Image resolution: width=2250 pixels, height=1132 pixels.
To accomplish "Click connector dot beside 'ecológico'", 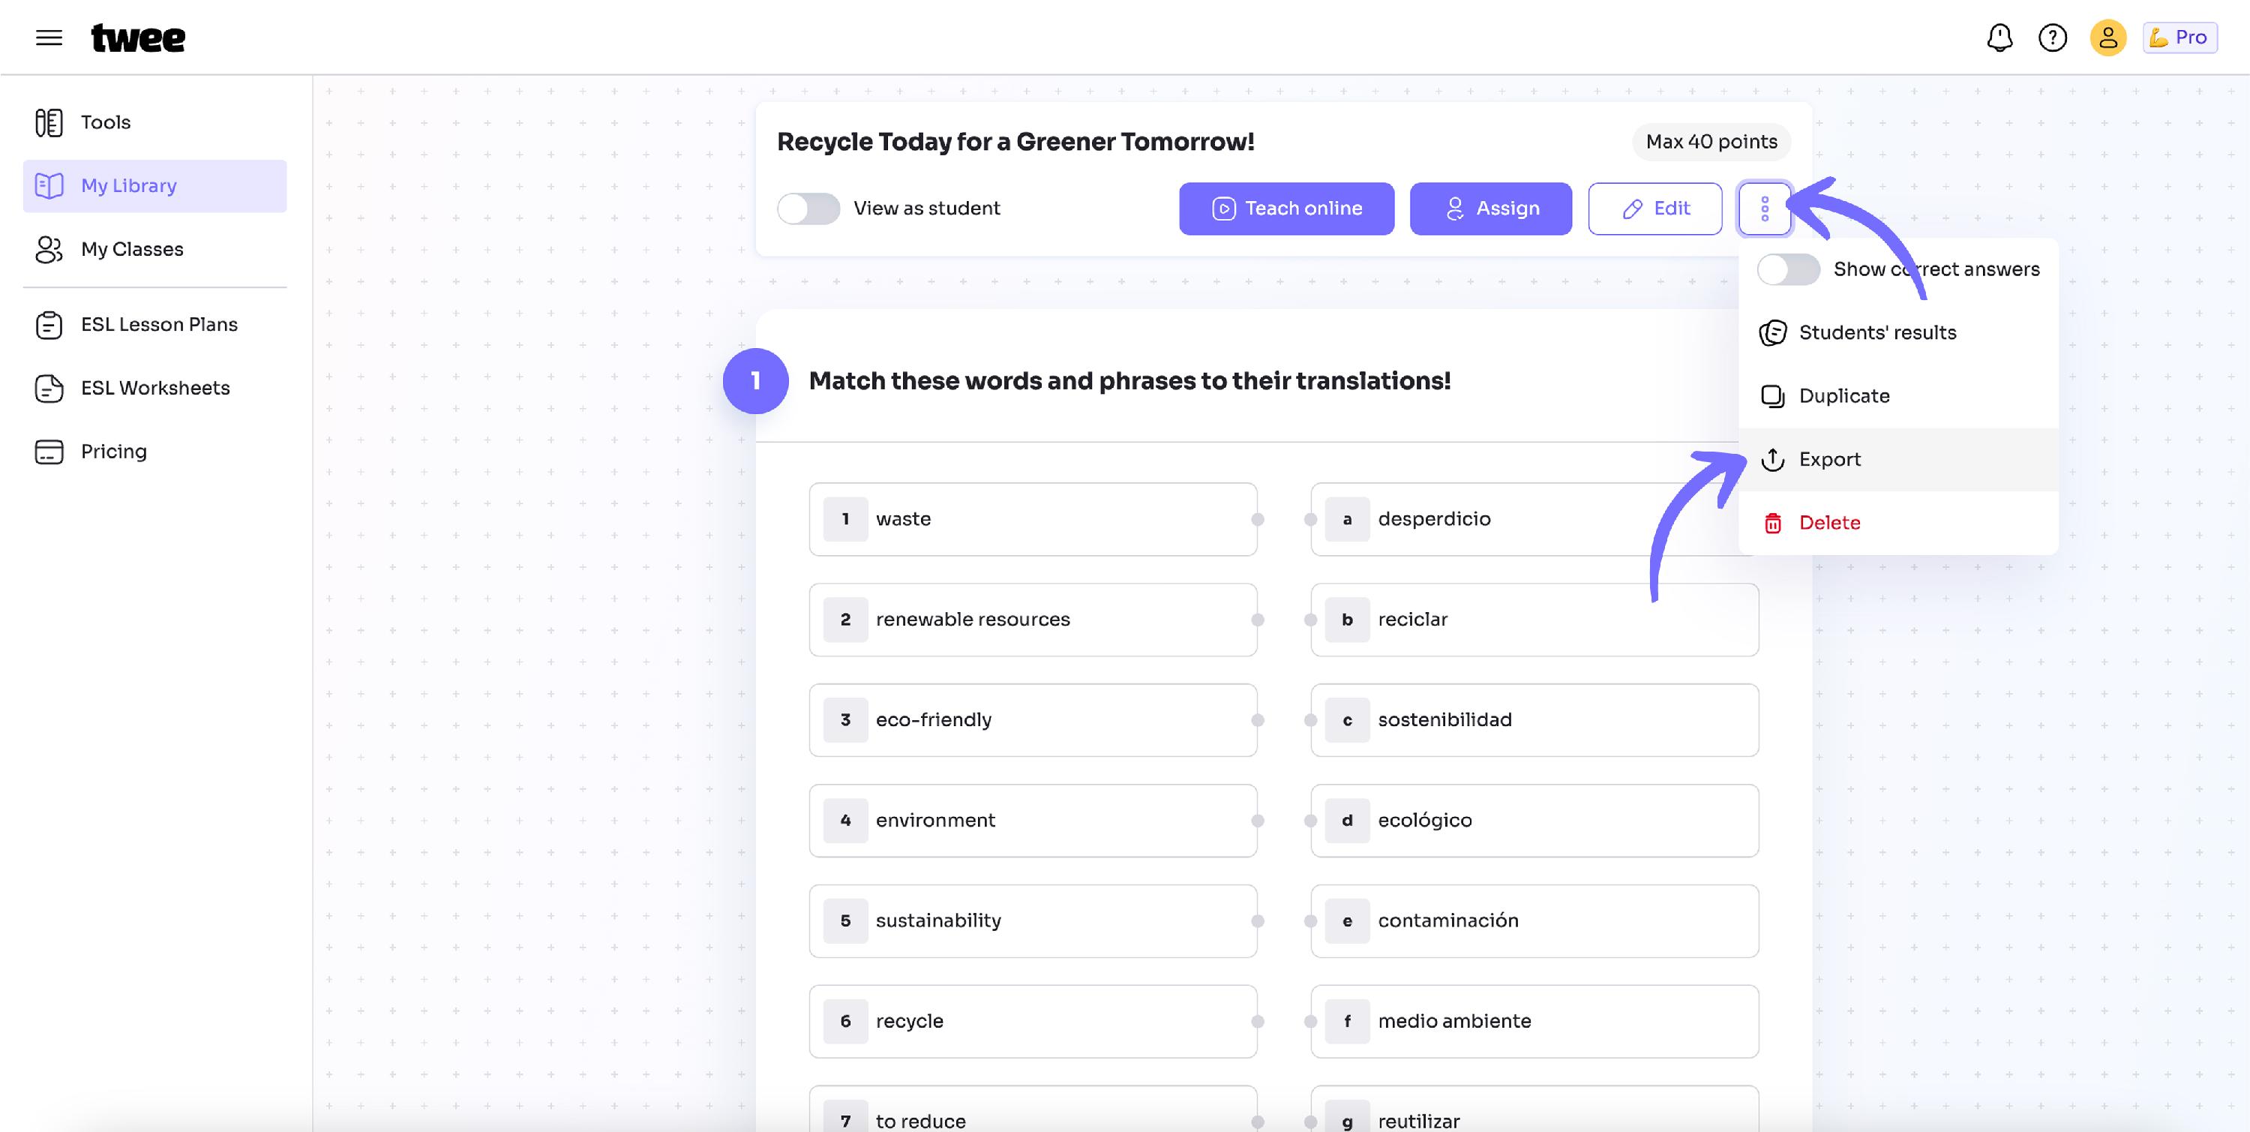I will tap(1310, 820).
